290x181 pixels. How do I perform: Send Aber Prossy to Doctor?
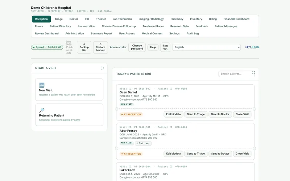pyautogui.click(x=220, y=153)
